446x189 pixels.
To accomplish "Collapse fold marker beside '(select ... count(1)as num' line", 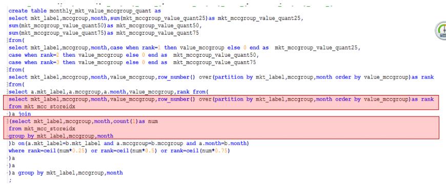I will click(7, 121).
